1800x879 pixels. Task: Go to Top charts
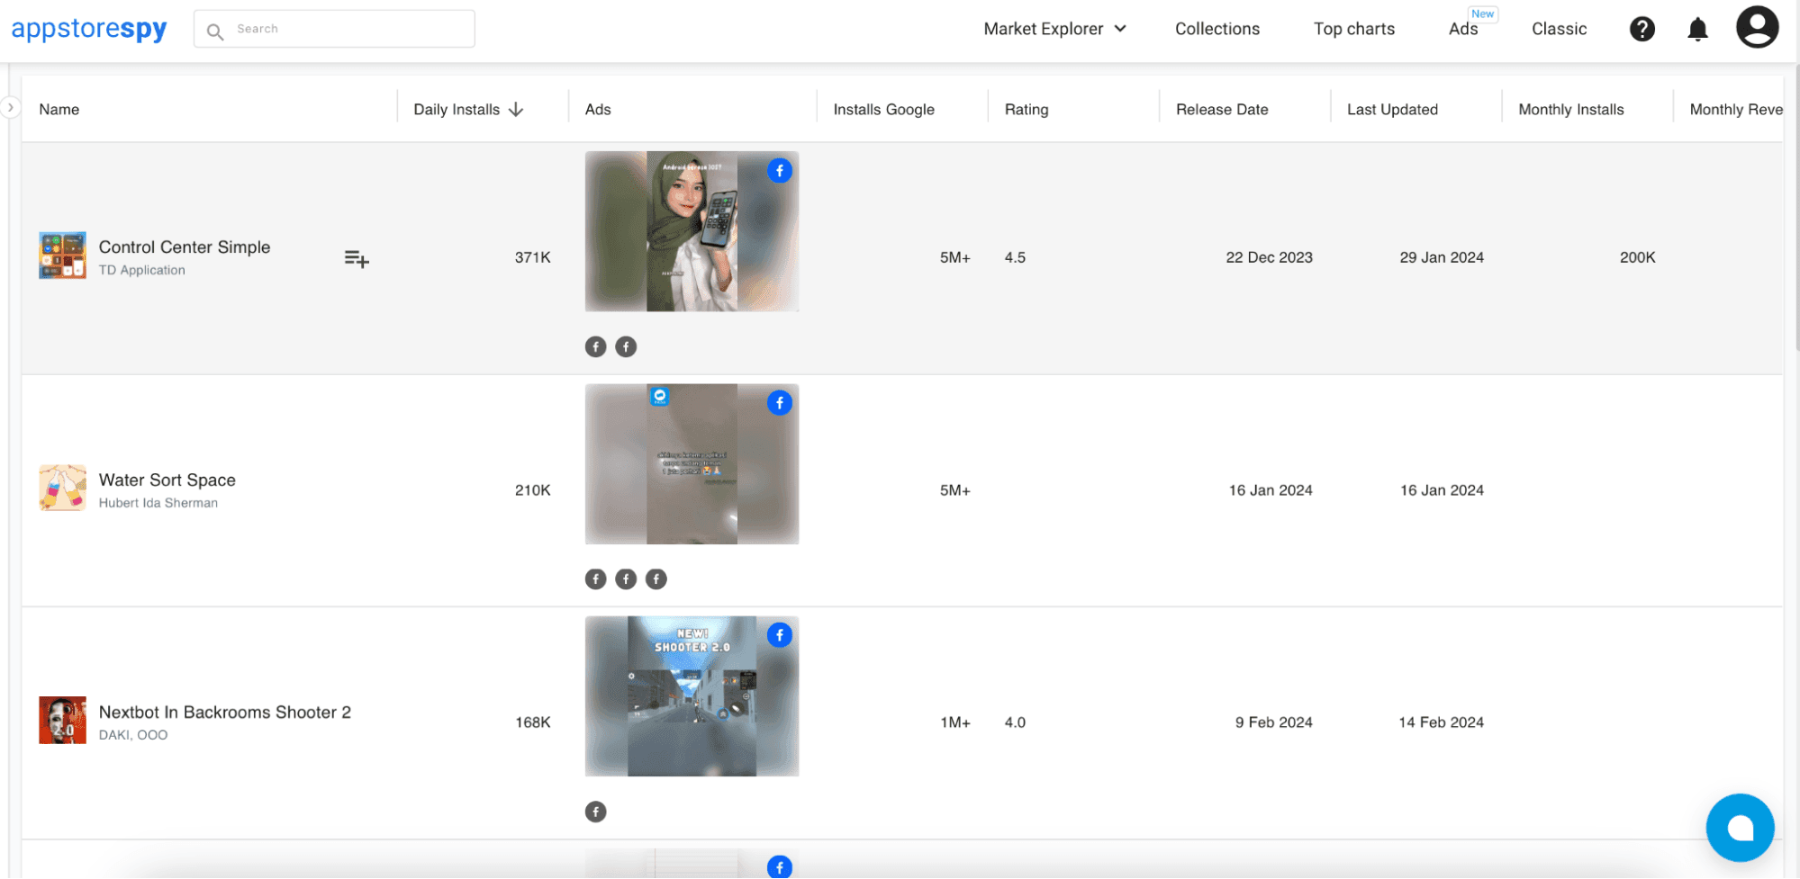(x=1353, y=29)
